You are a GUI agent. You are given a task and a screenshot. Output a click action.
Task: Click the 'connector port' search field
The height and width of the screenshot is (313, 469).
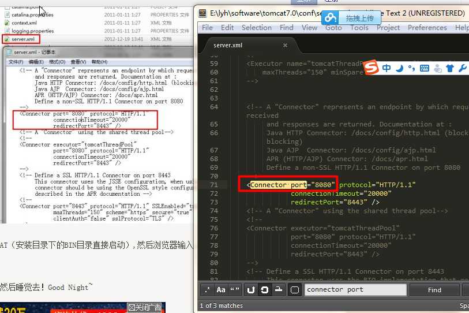tap(355, 290)
